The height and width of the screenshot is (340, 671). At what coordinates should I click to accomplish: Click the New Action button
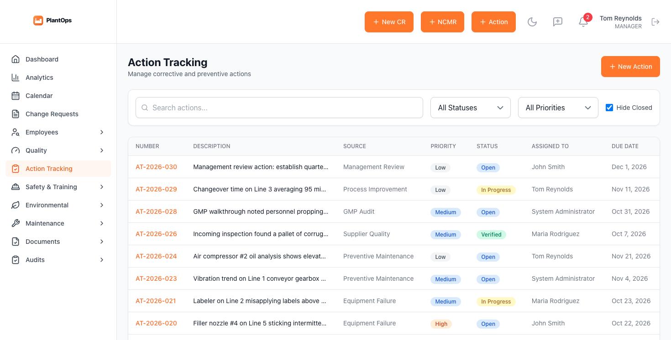(630, 67)
